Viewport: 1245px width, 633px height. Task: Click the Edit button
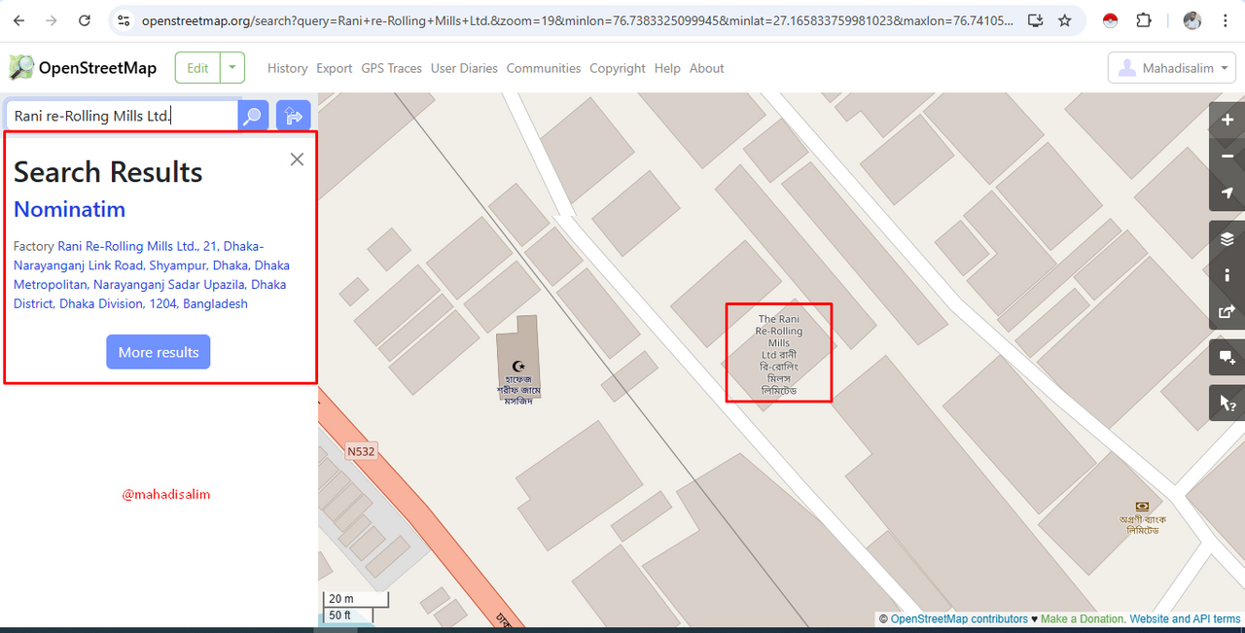[x=197, y=68]
